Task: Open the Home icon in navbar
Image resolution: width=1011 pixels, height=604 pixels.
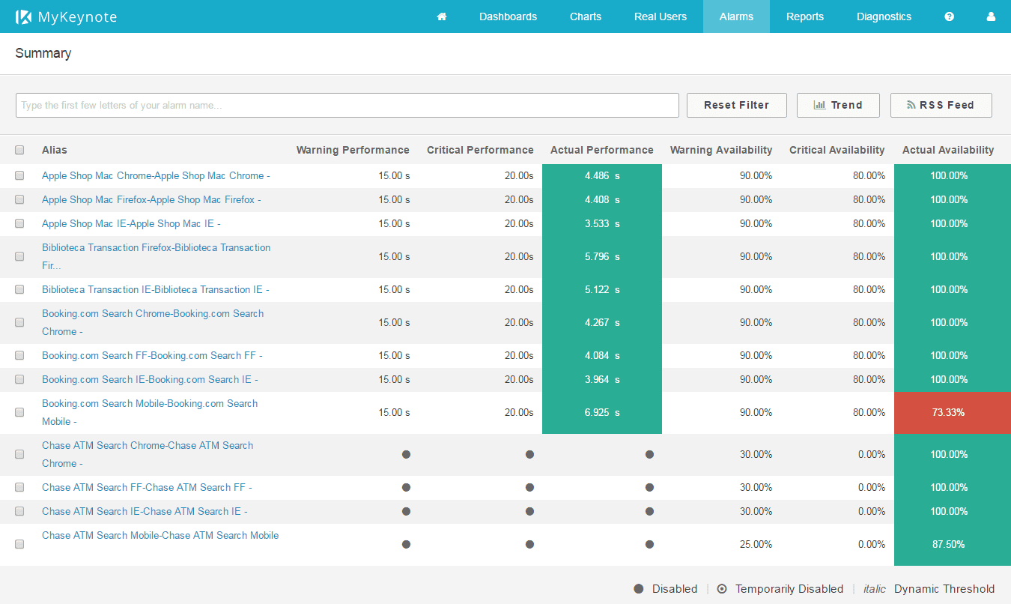Action: (442, 16)
